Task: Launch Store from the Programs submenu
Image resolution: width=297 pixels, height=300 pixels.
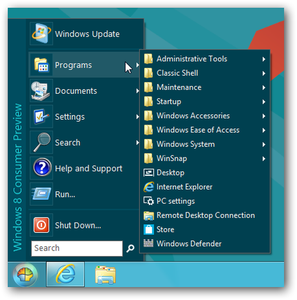Action: [205, 229]
